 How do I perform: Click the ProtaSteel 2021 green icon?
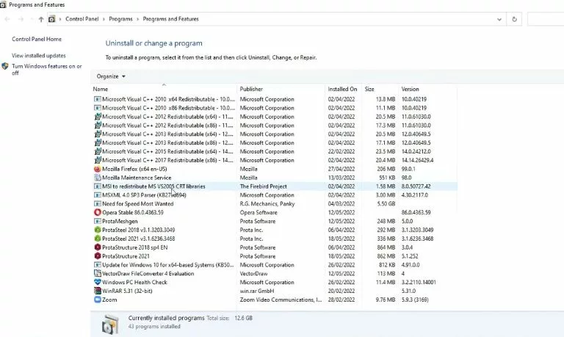coord(97,239)
